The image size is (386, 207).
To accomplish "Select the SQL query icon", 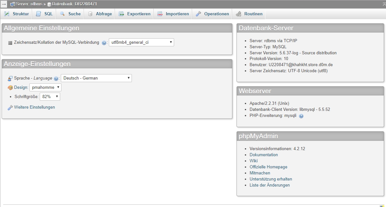I will click(38, 14).
